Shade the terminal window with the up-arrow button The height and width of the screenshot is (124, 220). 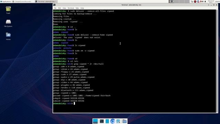click(209, 5)
